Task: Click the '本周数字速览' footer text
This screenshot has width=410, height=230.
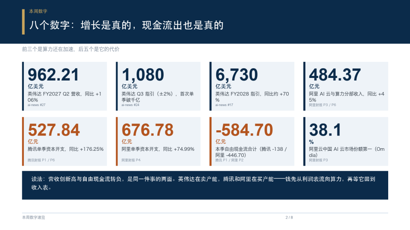Action: coord(33,218)
